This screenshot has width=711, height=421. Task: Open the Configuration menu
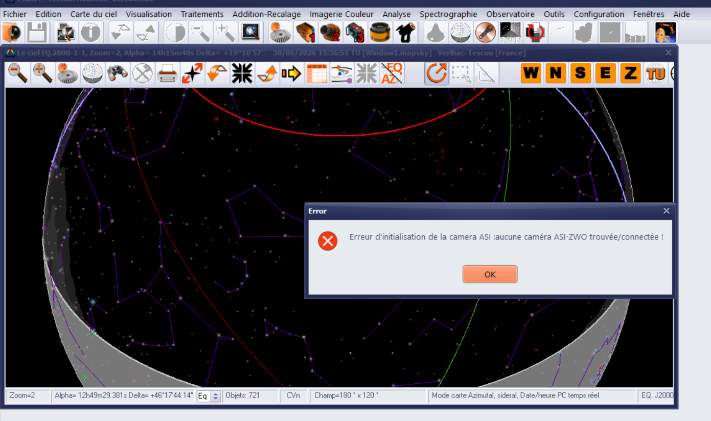[x=599, y=14]
